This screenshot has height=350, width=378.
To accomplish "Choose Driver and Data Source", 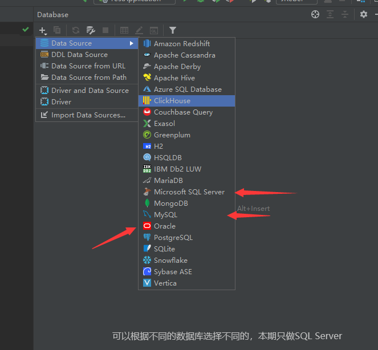I will pos(87,91).
